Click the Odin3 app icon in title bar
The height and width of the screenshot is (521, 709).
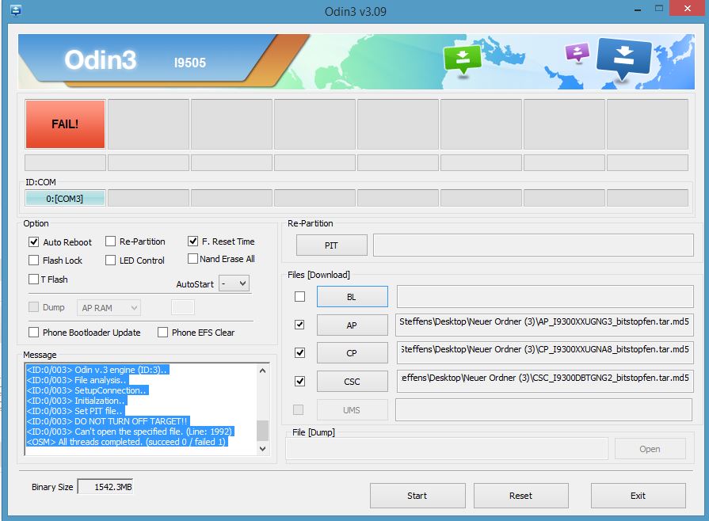[x=16, y=10]
